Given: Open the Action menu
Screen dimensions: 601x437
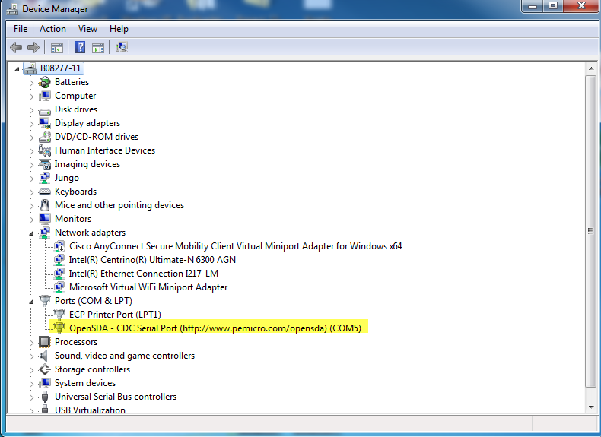Looking at the screenshot, I should [53, 29].
